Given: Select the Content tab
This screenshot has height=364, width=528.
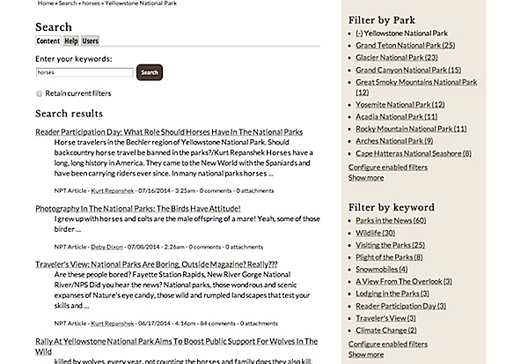Looking at the screenshot, I should pyautogui.click(x=48, y=41).
